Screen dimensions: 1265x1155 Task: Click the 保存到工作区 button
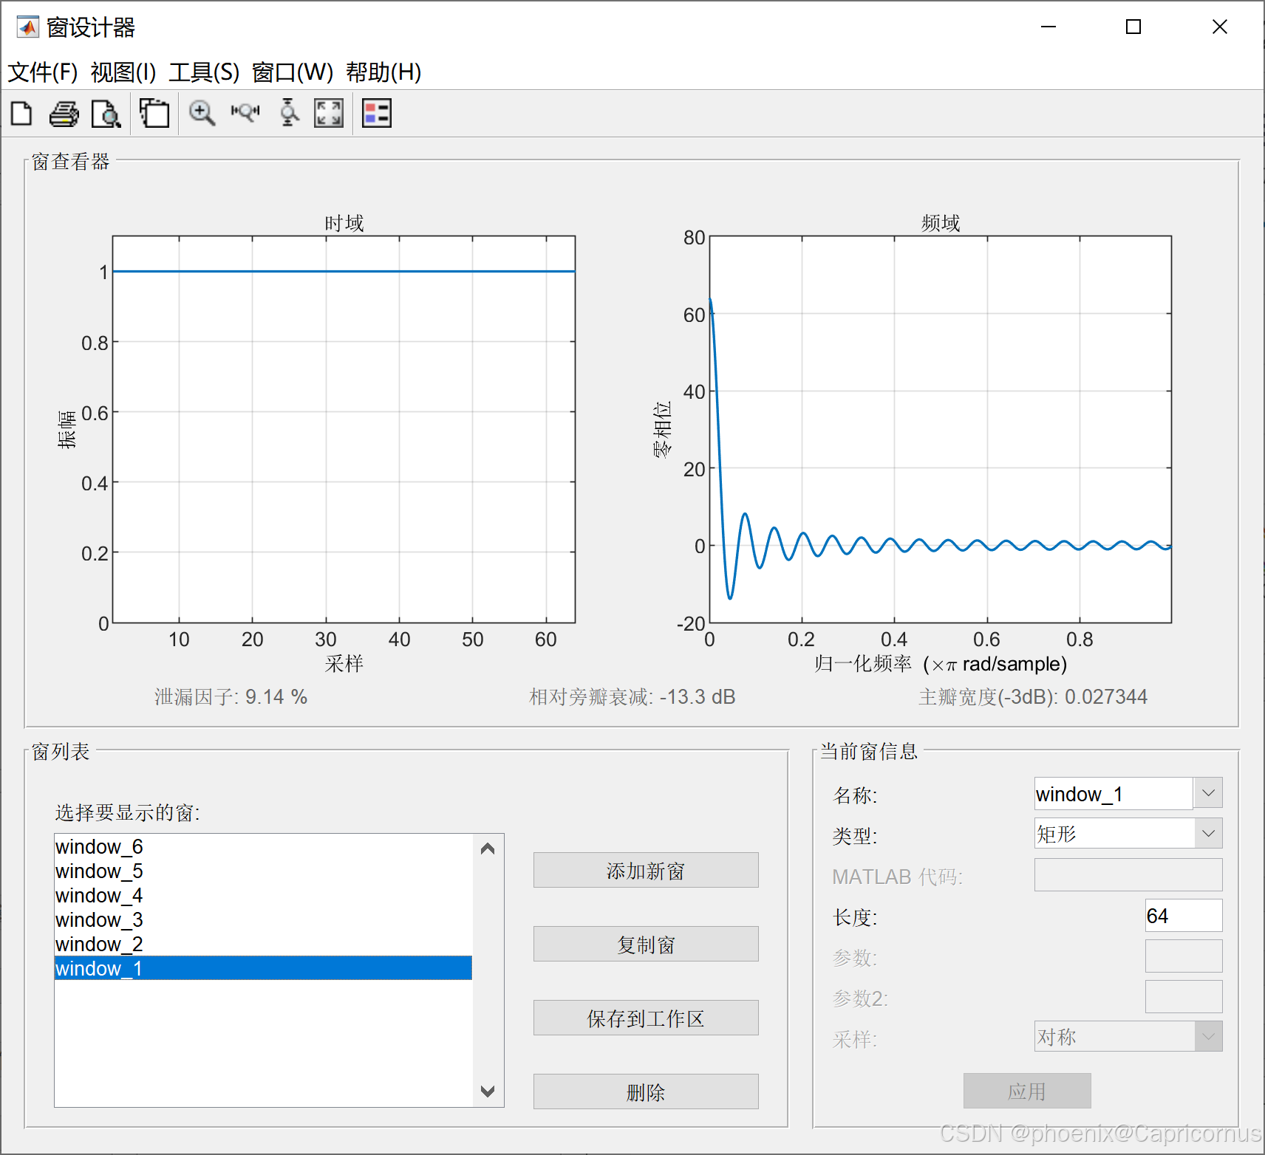646,1018
